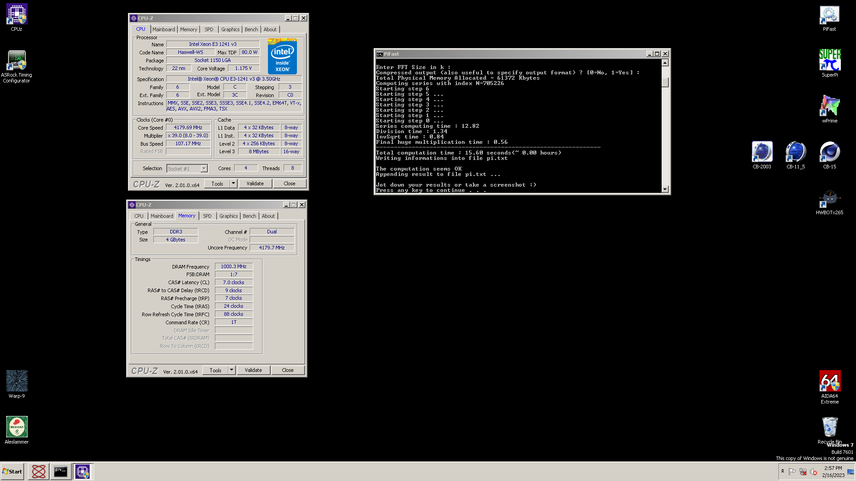
Task: Click the CAS# Latency value 7.0 clocks
Action: 234,283
